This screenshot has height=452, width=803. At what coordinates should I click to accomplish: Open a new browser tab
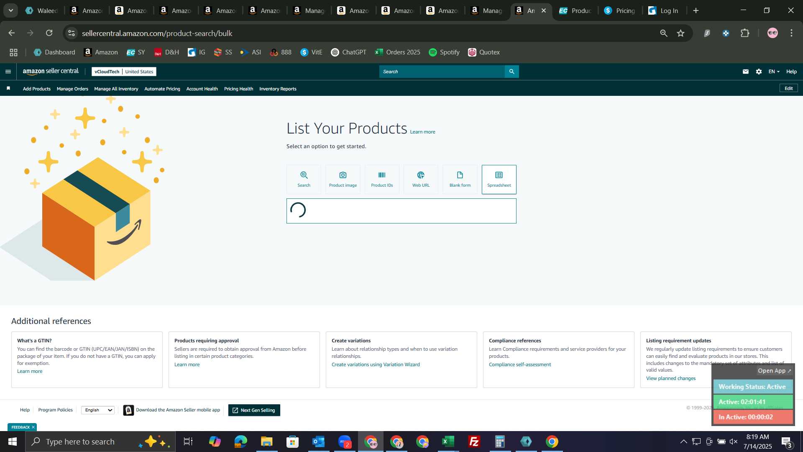[x=696, y=11]
